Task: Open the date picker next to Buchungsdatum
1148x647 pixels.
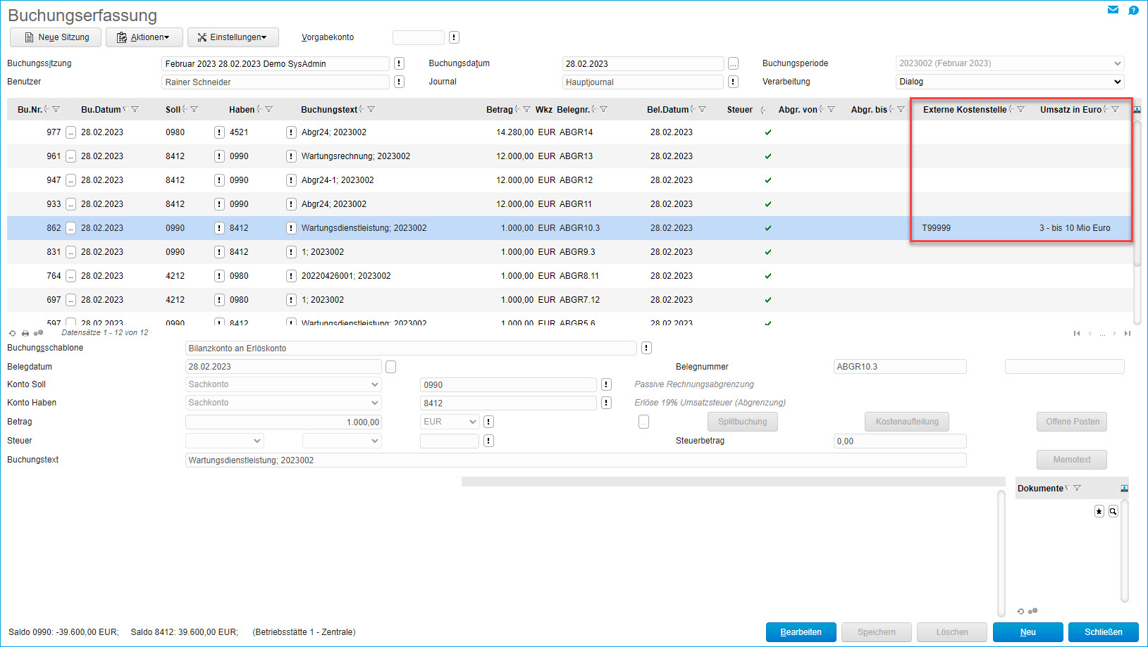Action: pos(734,63)
